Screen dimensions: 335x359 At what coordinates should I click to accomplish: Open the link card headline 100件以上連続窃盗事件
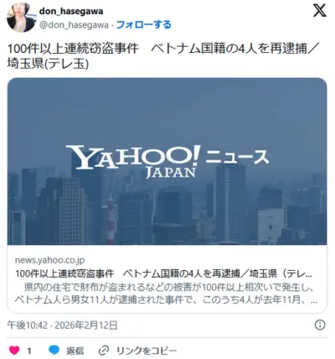(163, 273)
